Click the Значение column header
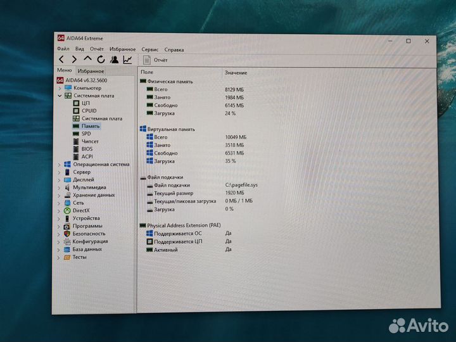Screen dimensions: 456x342 [x=236, y=73]
